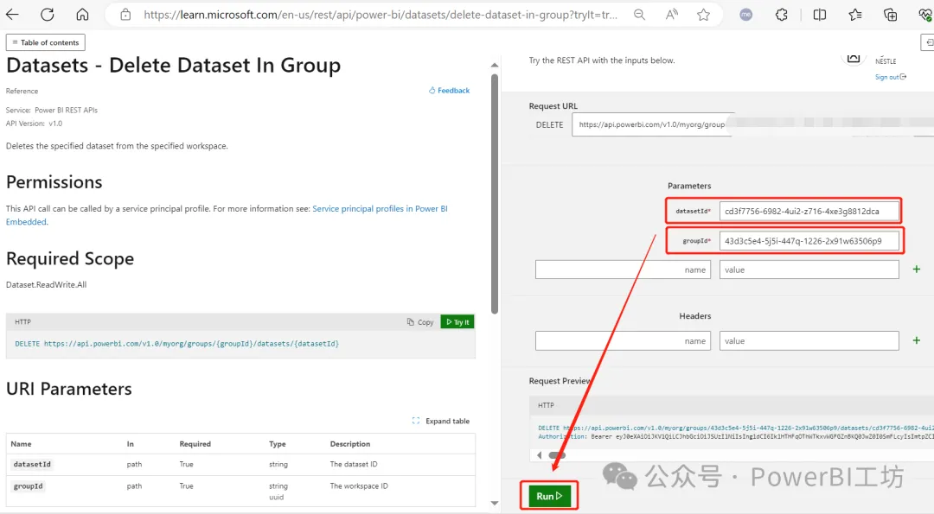934x514 pixels.
Task: Click 'The workspace ID' description cell
Action: pos(359,486)
